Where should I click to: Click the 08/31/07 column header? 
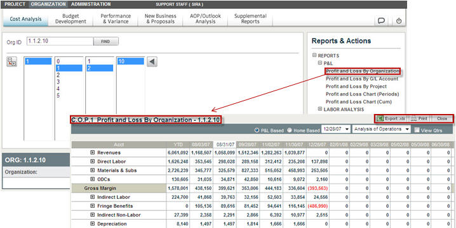pyautogui.click(x=225, y=144)
